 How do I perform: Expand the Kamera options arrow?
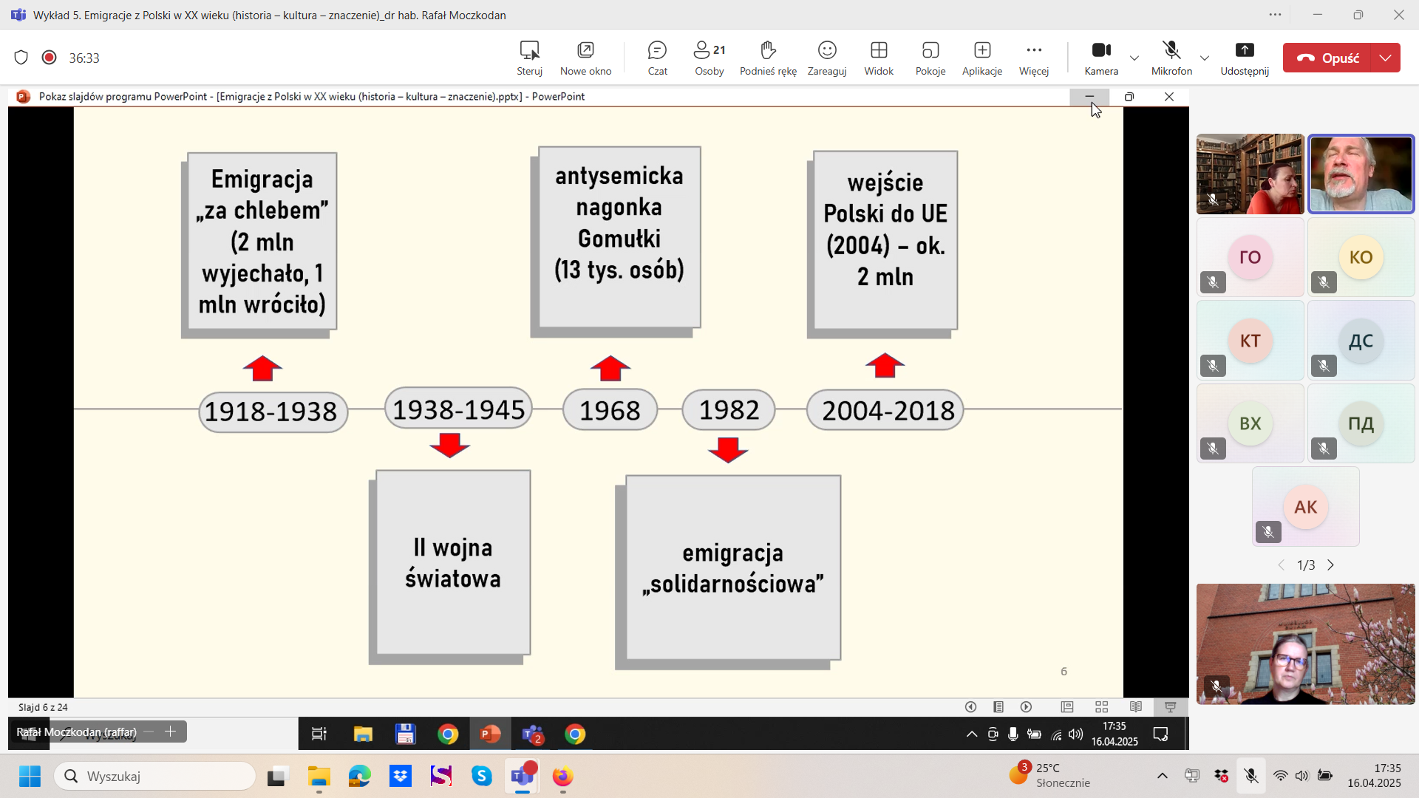(x=1134, y=58)
